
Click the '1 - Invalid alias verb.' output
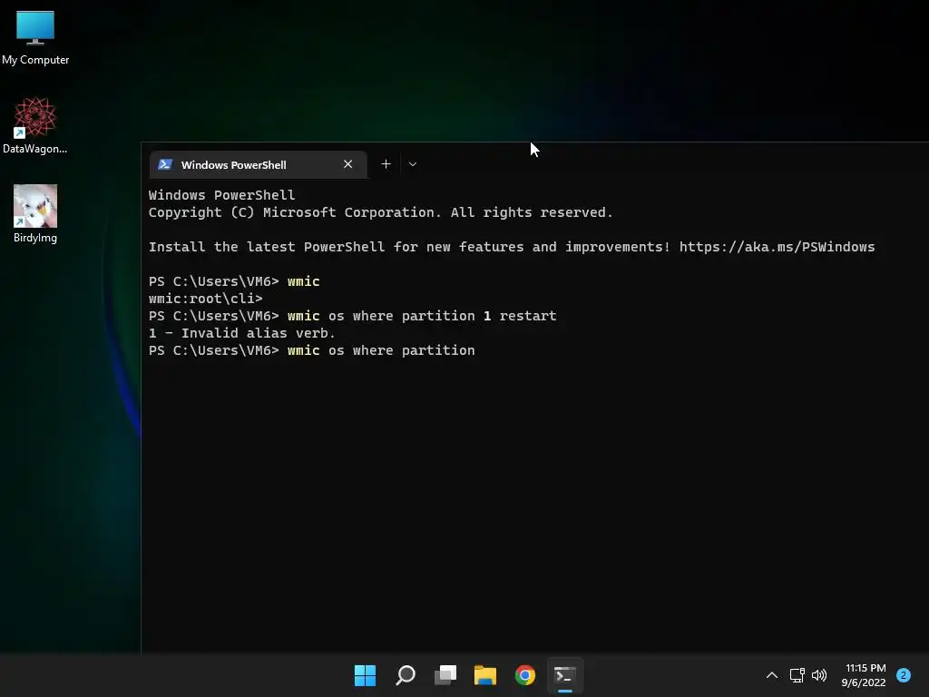point(241,333)
